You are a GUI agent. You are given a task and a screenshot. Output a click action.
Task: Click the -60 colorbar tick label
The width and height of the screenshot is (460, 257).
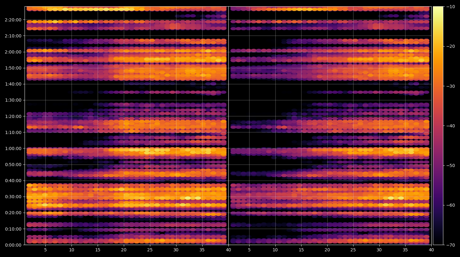point(451,205)
